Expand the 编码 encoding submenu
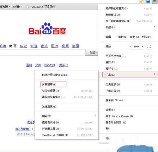Image resolution: width=158 pixels, height=152 pixels. coord(67,116)
